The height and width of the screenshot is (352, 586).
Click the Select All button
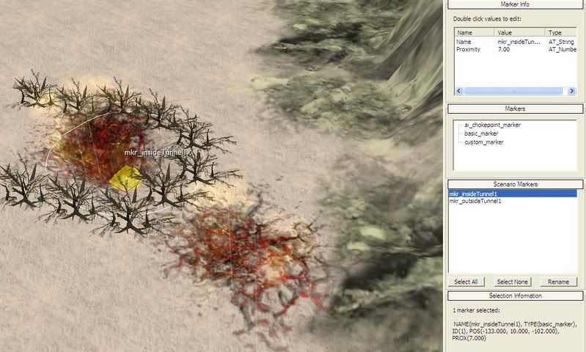point(466,282)
